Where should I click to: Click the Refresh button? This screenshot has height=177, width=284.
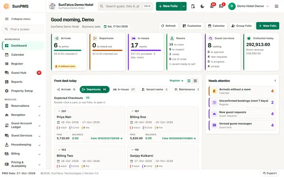168,26
